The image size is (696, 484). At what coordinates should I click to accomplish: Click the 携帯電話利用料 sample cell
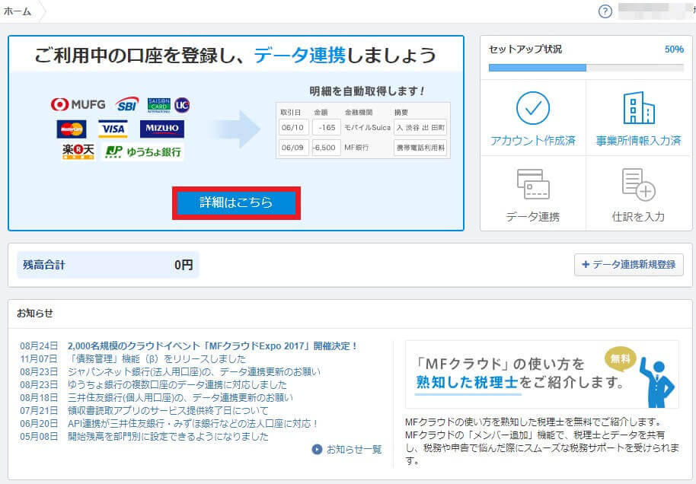(420, 148)
